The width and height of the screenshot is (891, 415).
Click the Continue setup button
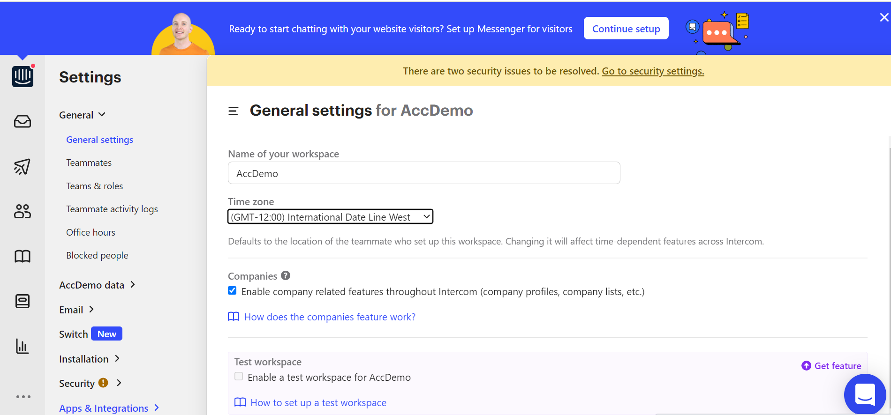point(626,29)
